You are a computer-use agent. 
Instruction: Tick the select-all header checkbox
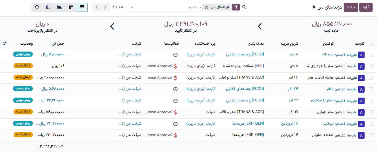click(370, 44)
